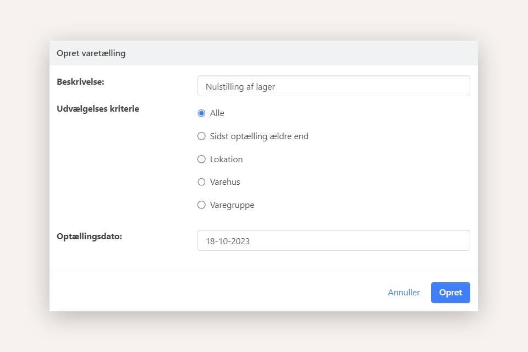Screen dimensions: 528x352
Task: Click the Beskrivelse text input field
Action: click(x=333, y=86)
